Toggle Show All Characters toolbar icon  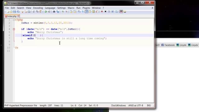(x=83, y=12)
